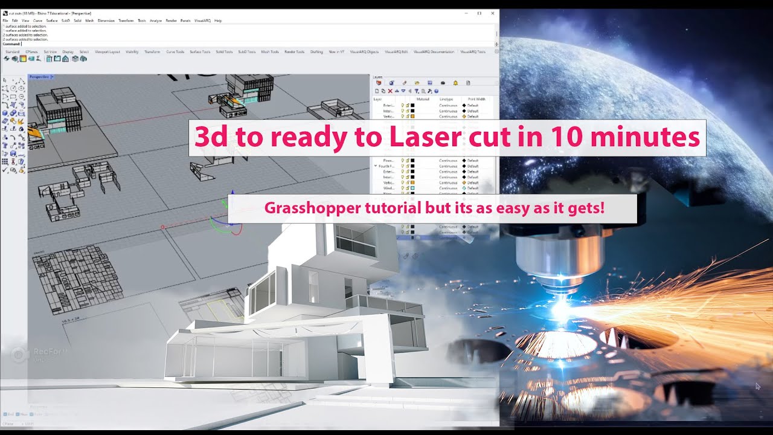773x435 pixels.
Task: Toggle lock icon of Wind... layer
Action: (408, 188)
